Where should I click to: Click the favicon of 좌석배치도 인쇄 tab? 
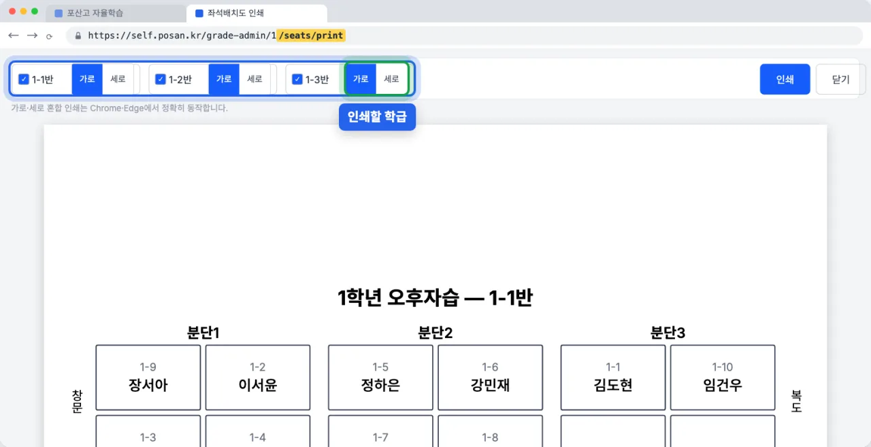[x=199, y=13]
